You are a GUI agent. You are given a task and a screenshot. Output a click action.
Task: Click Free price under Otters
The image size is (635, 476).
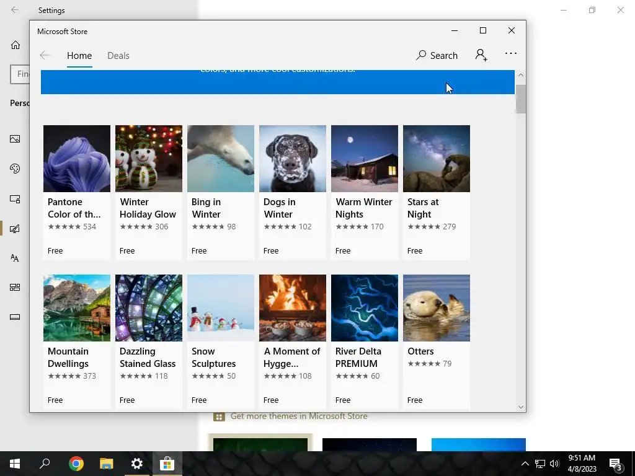pyautogui.click(x=415, y=400)
